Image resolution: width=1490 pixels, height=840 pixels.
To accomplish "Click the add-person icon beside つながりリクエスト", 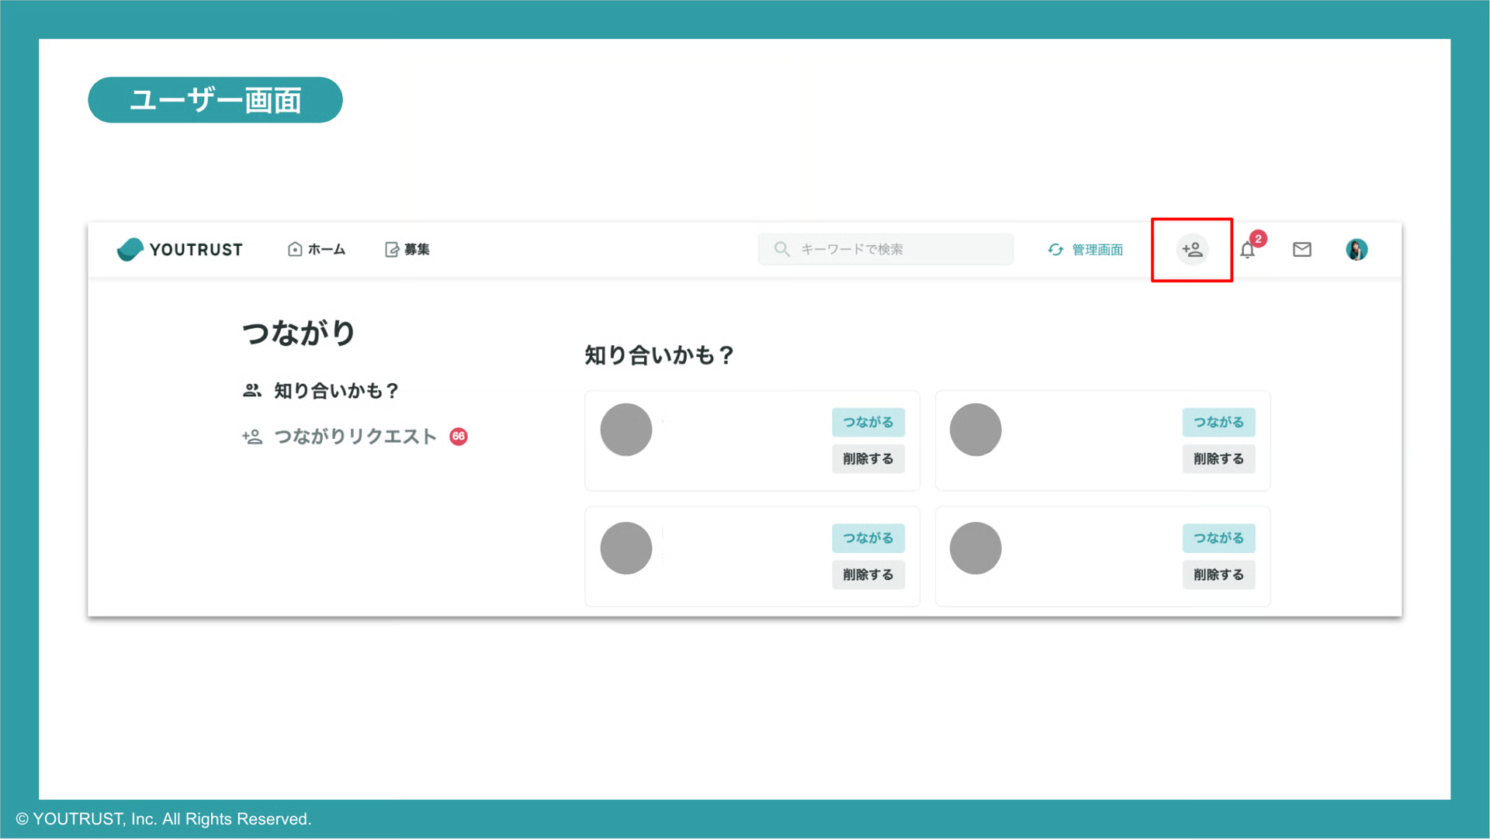I will pyautogui.click(x=251, y=437).
